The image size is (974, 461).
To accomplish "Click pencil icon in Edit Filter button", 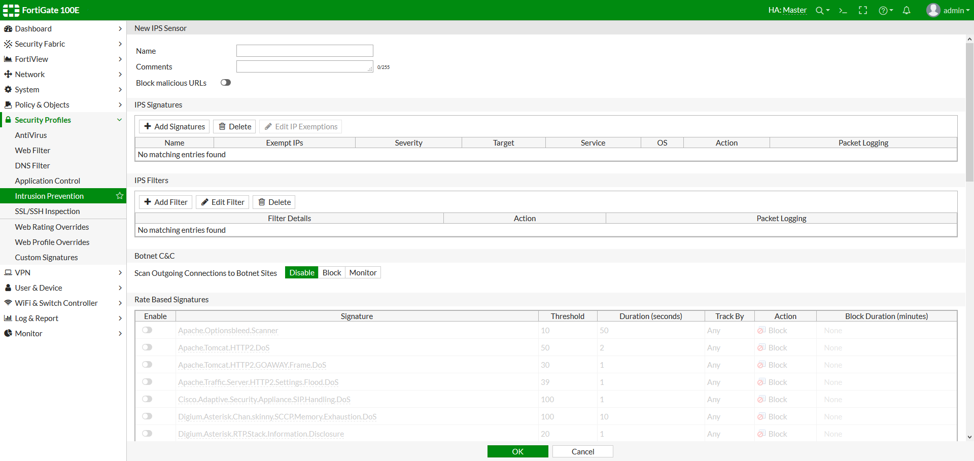I will 205,202.
